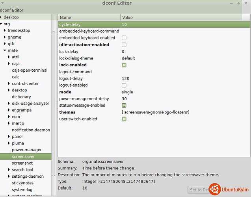
Task: Toggle the logout-enabled checkbox
Action: pos(124,85)
